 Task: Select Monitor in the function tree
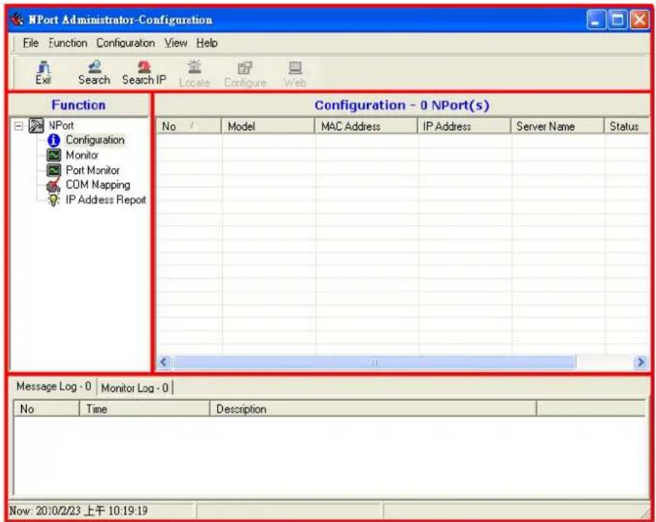[x=82, y=155]
